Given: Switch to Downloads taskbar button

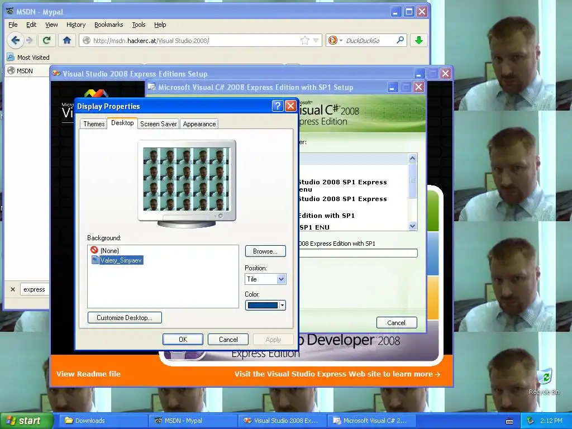Looking at the screenshot, I should [102, 421].
